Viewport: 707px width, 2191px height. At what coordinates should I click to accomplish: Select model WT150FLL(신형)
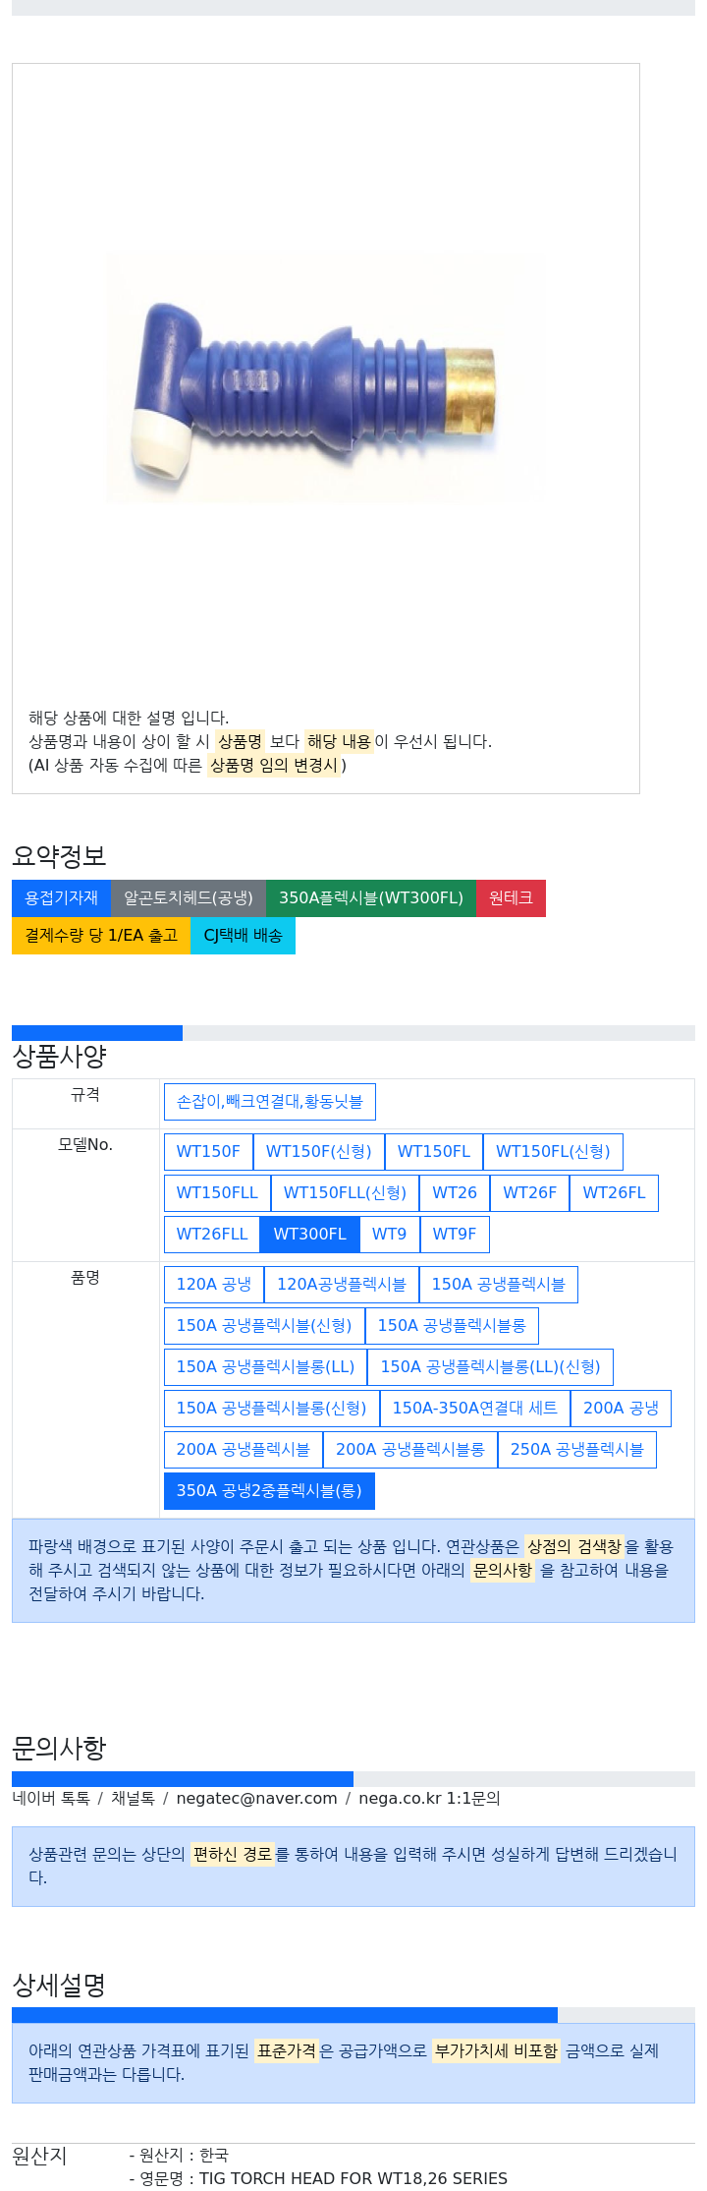tap(345, 1193)
